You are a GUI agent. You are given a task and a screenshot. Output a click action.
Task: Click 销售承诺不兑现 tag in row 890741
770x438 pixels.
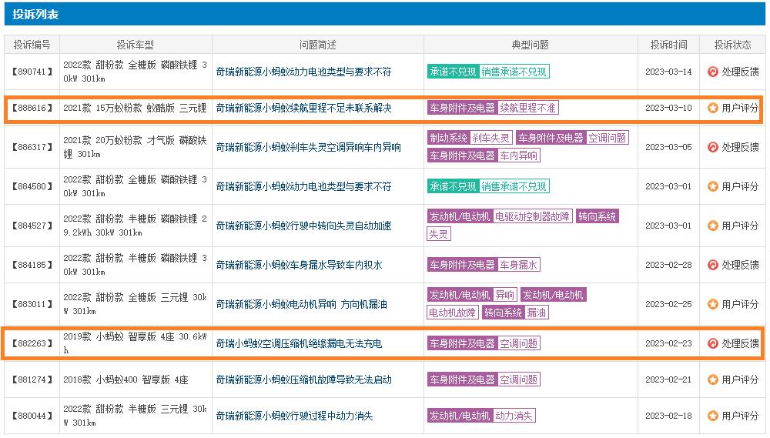point(514,72)
